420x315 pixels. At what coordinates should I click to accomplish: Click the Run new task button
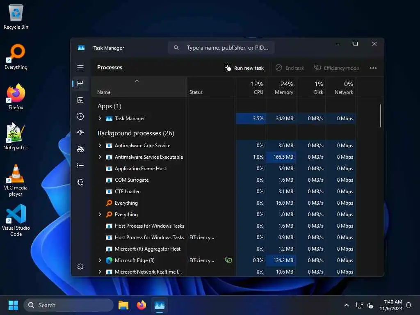[244, 68]
